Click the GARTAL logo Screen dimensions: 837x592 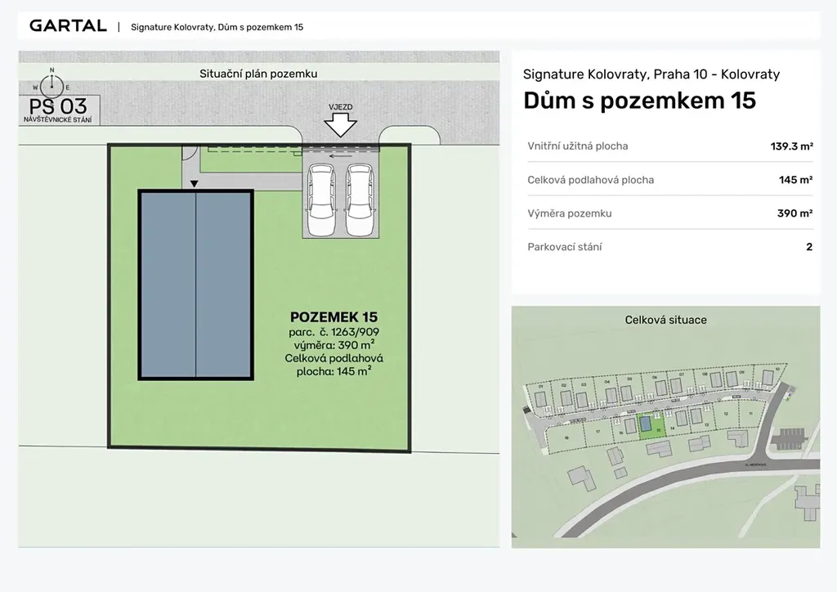(x=68, y=25)
